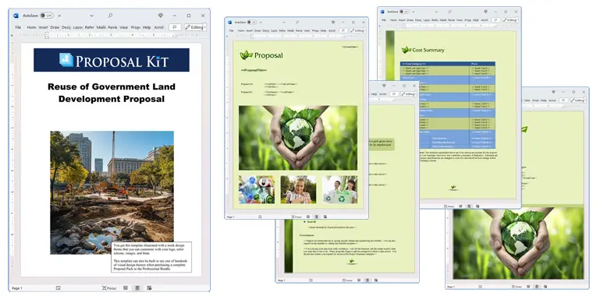Open the Help tab in the Cost Summary window
Viewport: 593px width, 296px height.
pos(476,20)
